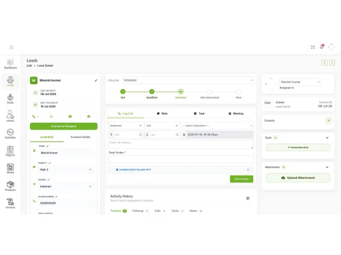Viewport: 341px width, 255px height.
Task: Open the Priority High-2 dropdown
Action: click(65, 169)
